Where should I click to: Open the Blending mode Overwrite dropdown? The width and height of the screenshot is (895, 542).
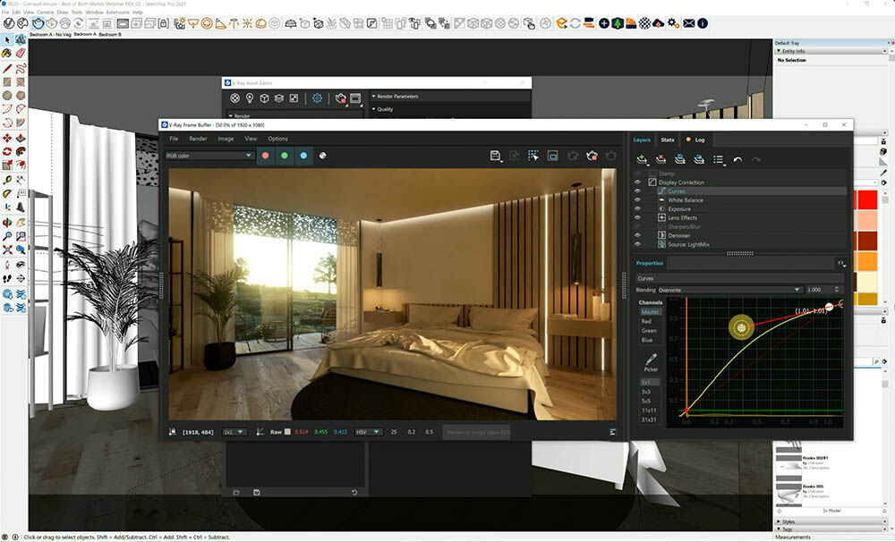[729, 290]
